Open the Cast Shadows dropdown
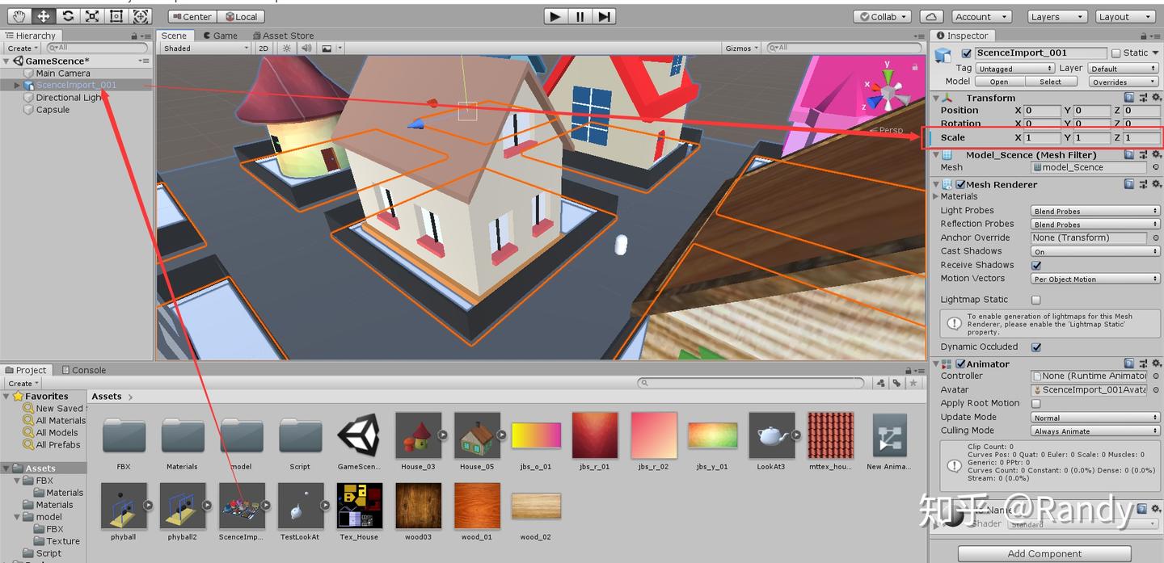 click(x=1094, y=250)
